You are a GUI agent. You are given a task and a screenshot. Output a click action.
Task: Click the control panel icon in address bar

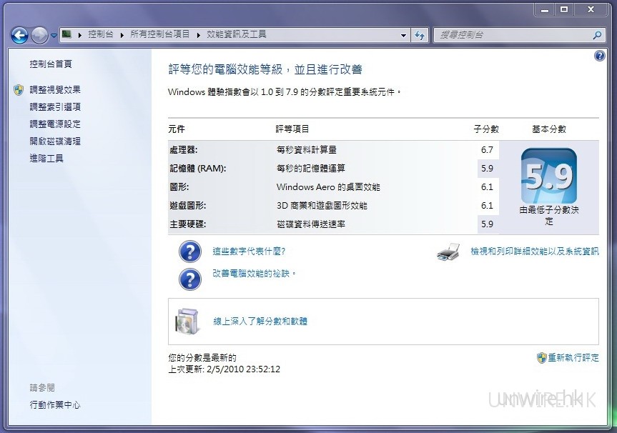[66, 34]
